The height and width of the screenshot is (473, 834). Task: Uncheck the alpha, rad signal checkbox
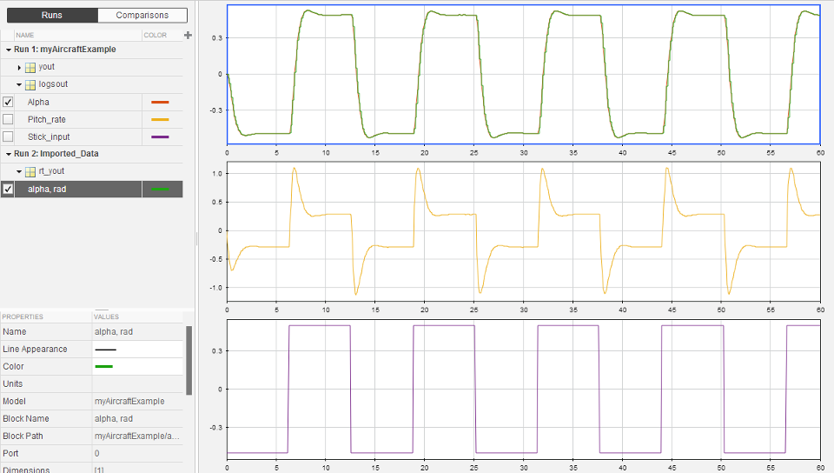(8, 189)
